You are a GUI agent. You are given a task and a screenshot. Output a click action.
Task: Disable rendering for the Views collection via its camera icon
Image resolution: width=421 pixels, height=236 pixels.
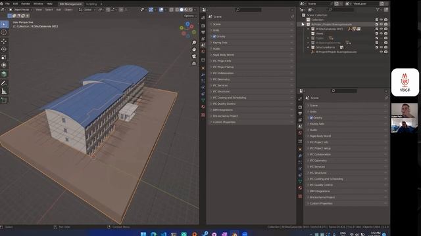[386, 33]
